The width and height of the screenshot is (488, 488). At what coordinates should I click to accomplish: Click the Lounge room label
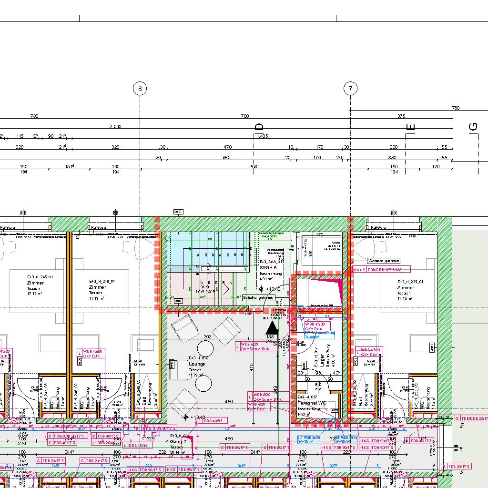(x=197, y=364)
